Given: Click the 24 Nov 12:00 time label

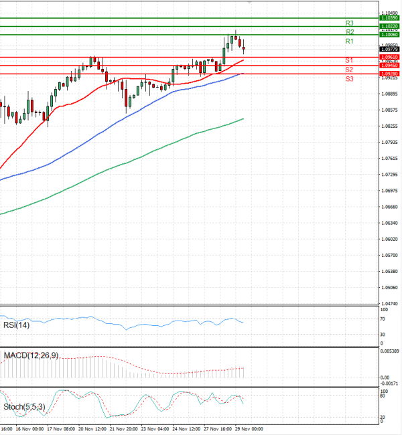Looking at the screenshot, I should 187,429.
